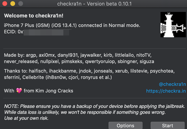The width and height of the screenshot is (187, 129).
Task: Click the Start button to begin jailbreak
Action: pos(167,125)
